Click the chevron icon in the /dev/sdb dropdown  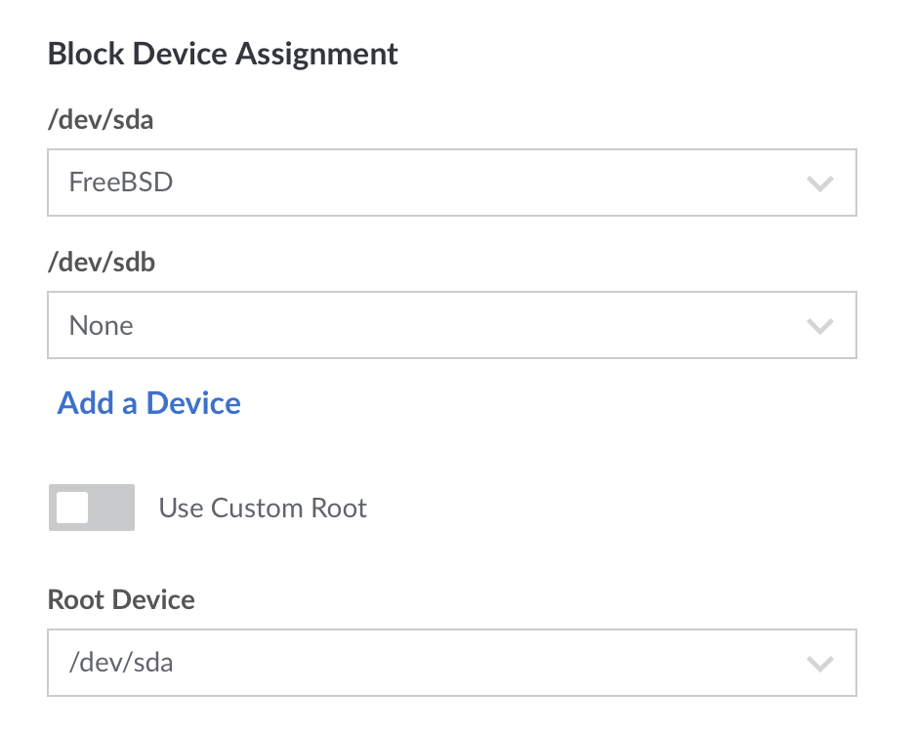click(819, 325)
